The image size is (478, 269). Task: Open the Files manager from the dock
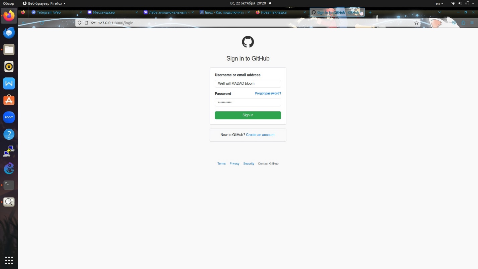click(x=9, y=50)
